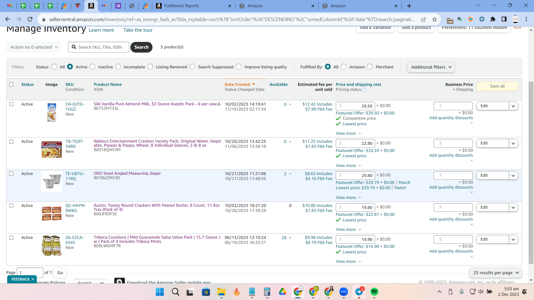Click the price field for Tribeca Curations
Viewport: 534px width, 300px height.
point(355,239)
